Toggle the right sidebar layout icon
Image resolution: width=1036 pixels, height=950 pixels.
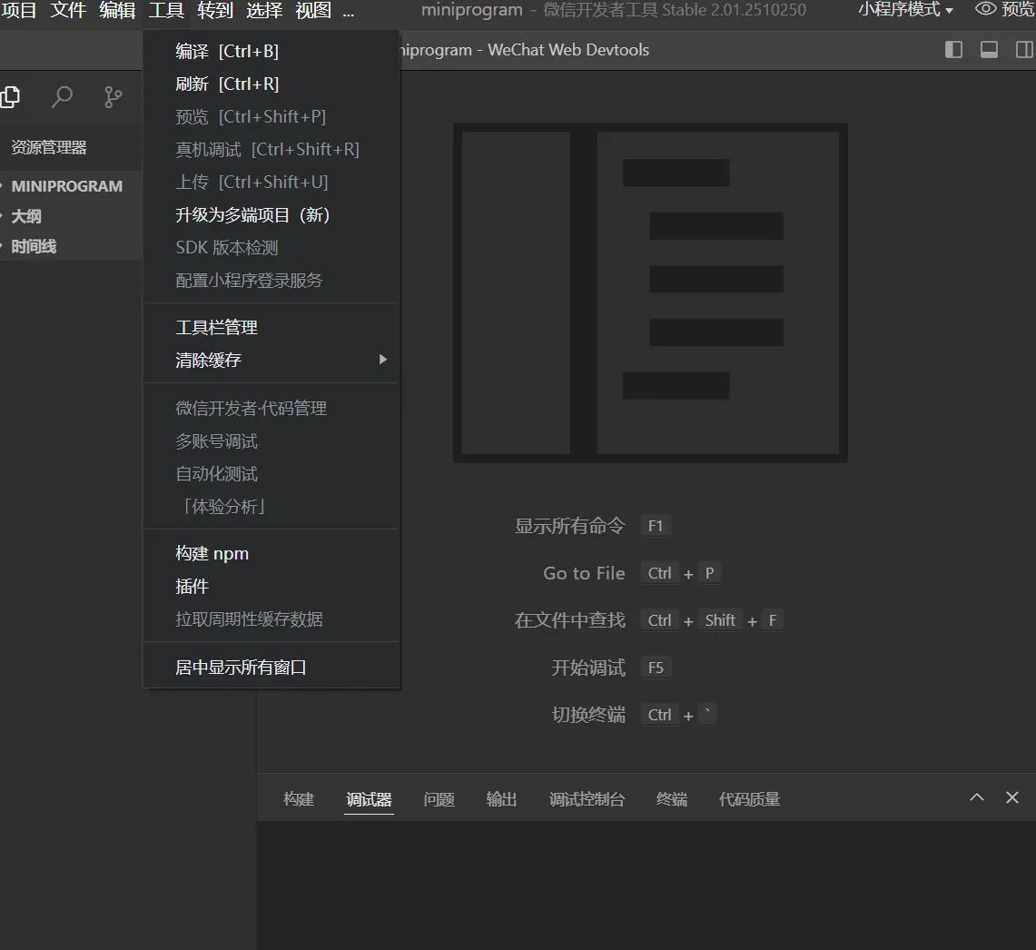coord(1024,50)
